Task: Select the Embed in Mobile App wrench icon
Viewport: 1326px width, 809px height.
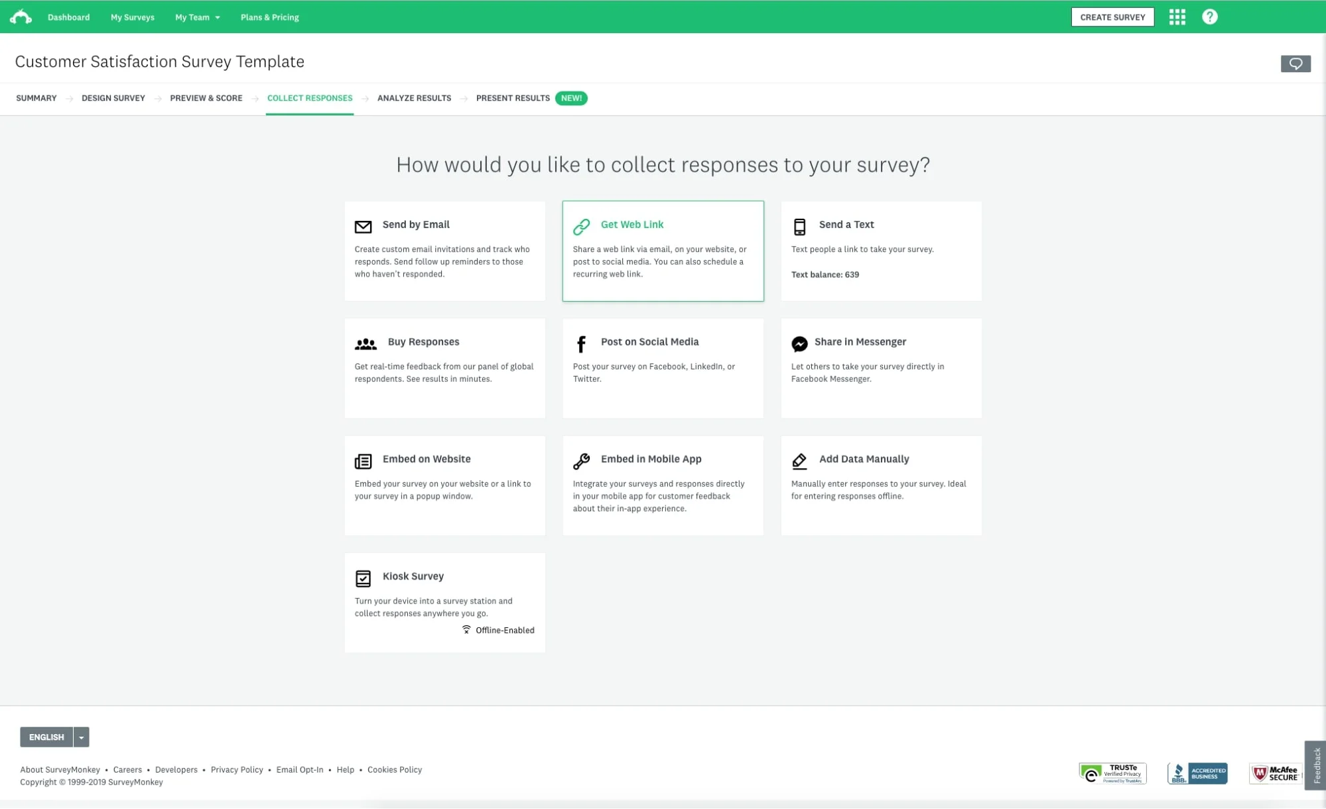Action: tap(582, 460)
